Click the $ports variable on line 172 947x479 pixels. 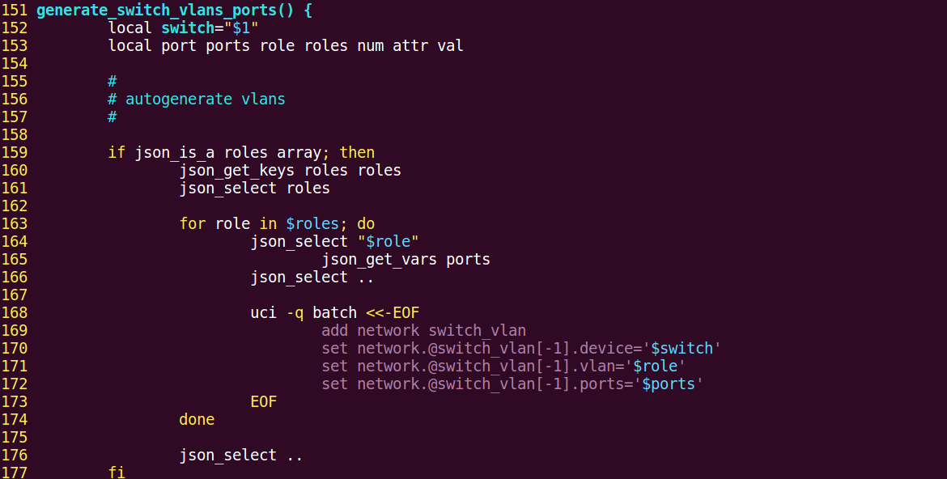coord(669,384)
